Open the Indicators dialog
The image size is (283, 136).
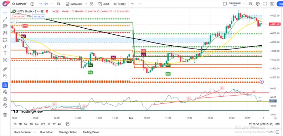(x=74, y=4)
